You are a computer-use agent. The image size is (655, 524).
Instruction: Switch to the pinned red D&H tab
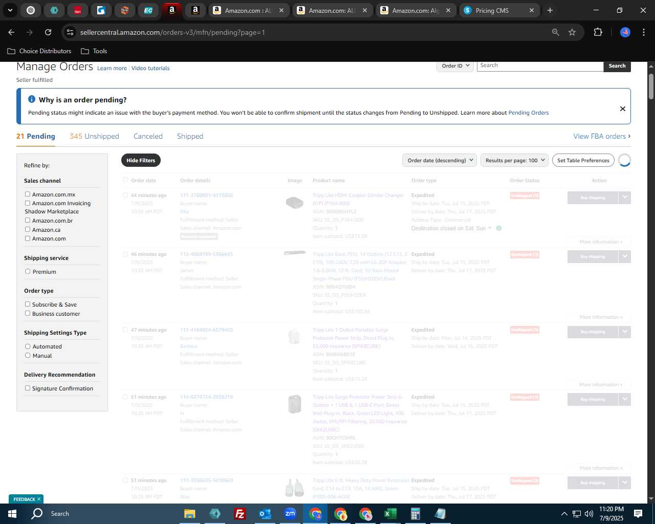(x=78, y=10)
